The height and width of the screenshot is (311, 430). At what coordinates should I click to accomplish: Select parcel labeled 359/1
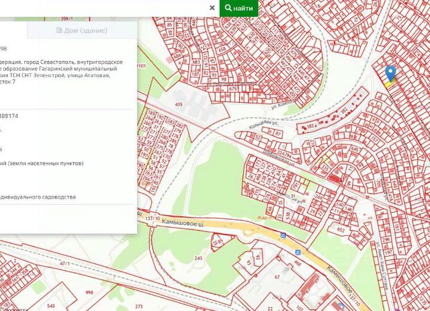(67, 19)
